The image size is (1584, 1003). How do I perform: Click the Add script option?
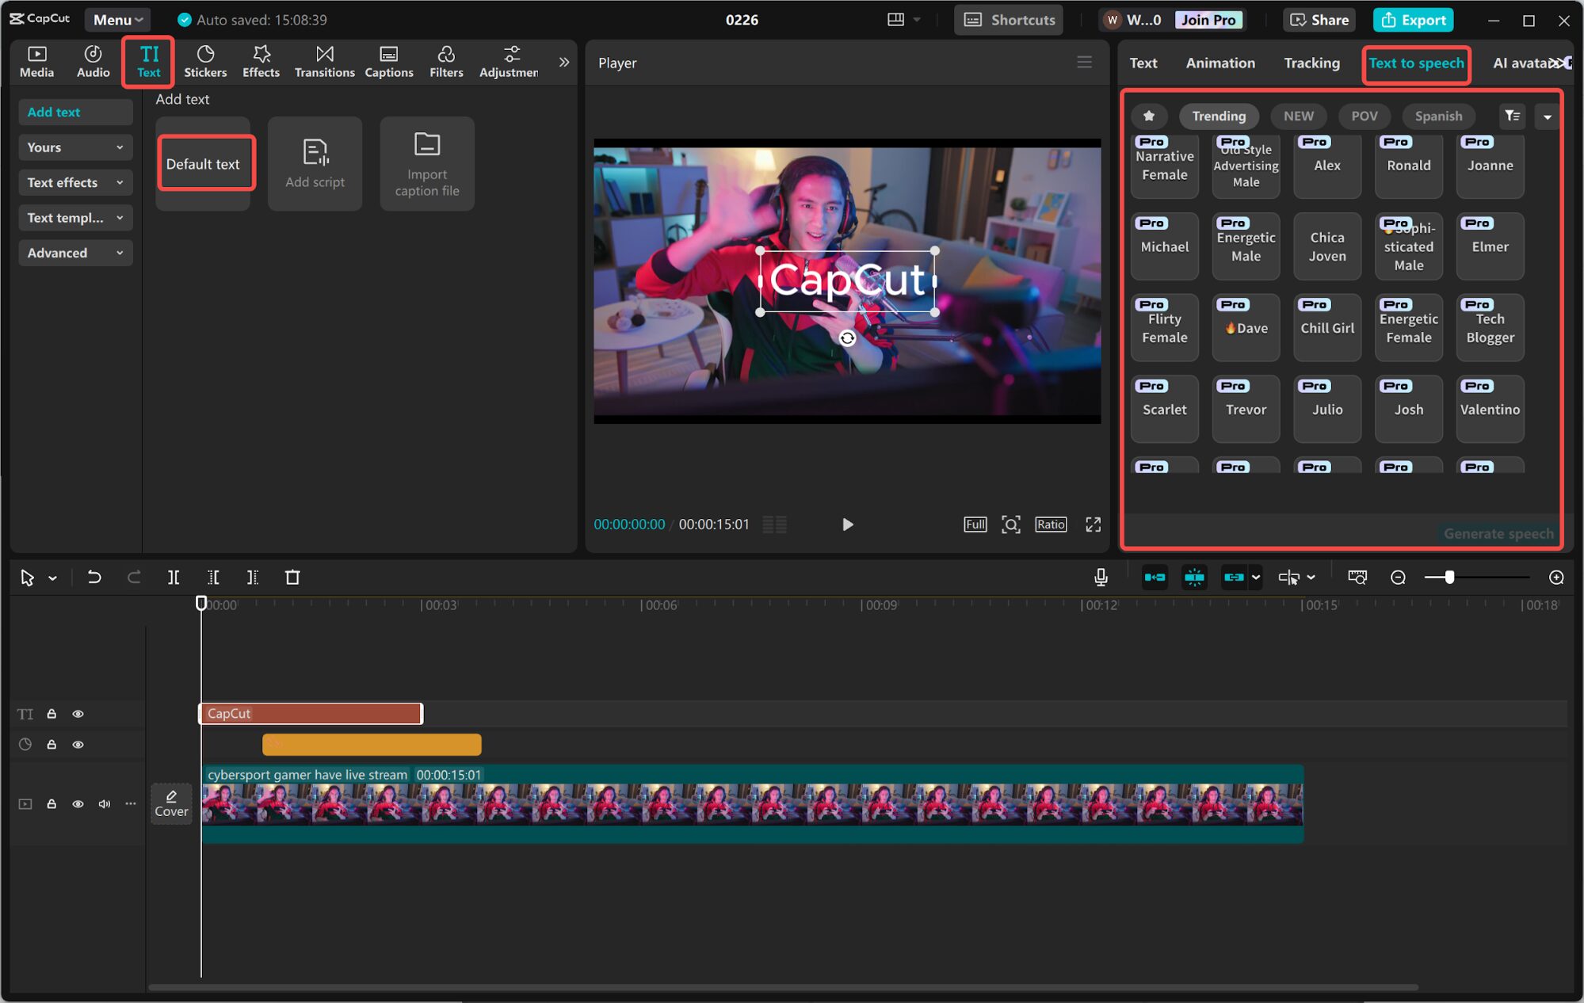[315, 164]
